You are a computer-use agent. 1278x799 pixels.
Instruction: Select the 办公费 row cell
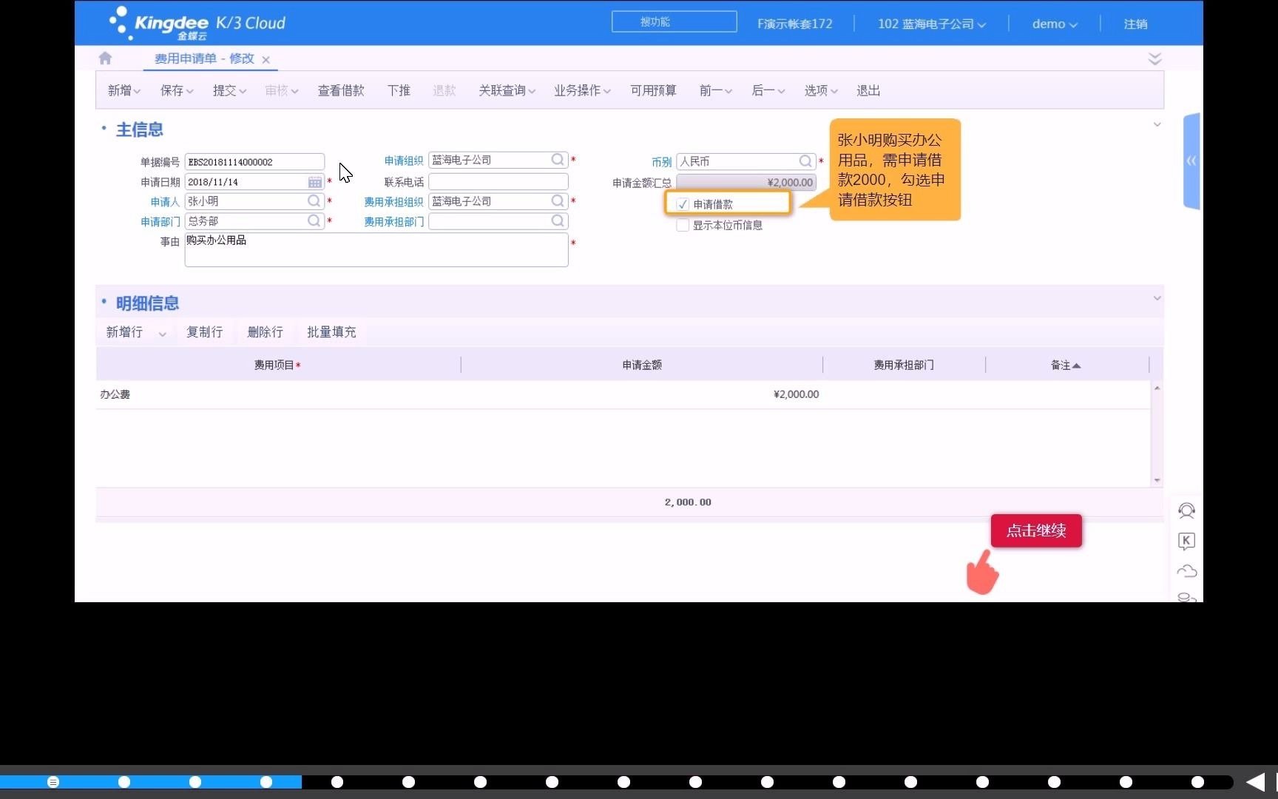pos(277,394)
